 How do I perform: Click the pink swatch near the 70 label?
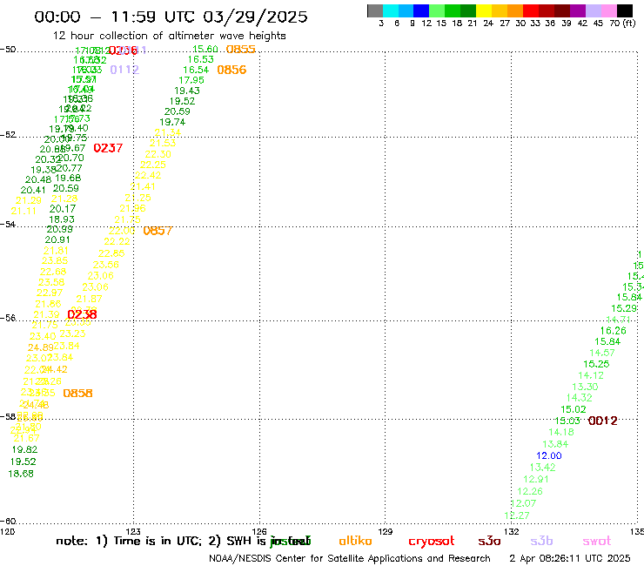pyautogui.click(x=608, y=10)
